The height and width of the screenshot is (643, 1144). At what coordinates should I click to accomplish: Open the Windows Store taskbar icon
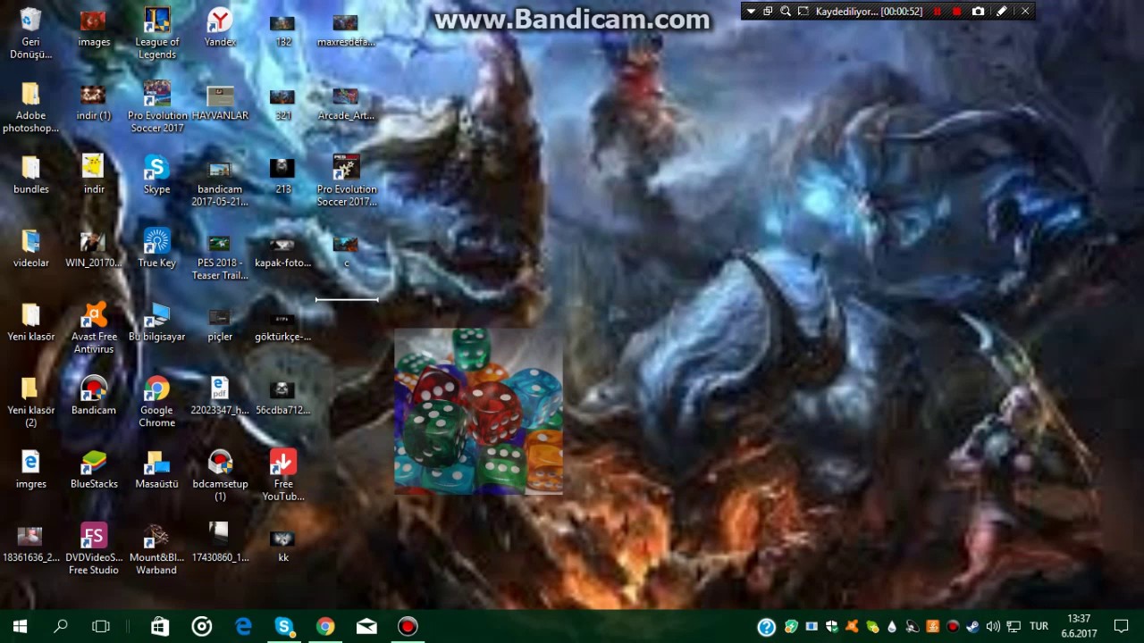pyautogui.click(x=160, y=627)
